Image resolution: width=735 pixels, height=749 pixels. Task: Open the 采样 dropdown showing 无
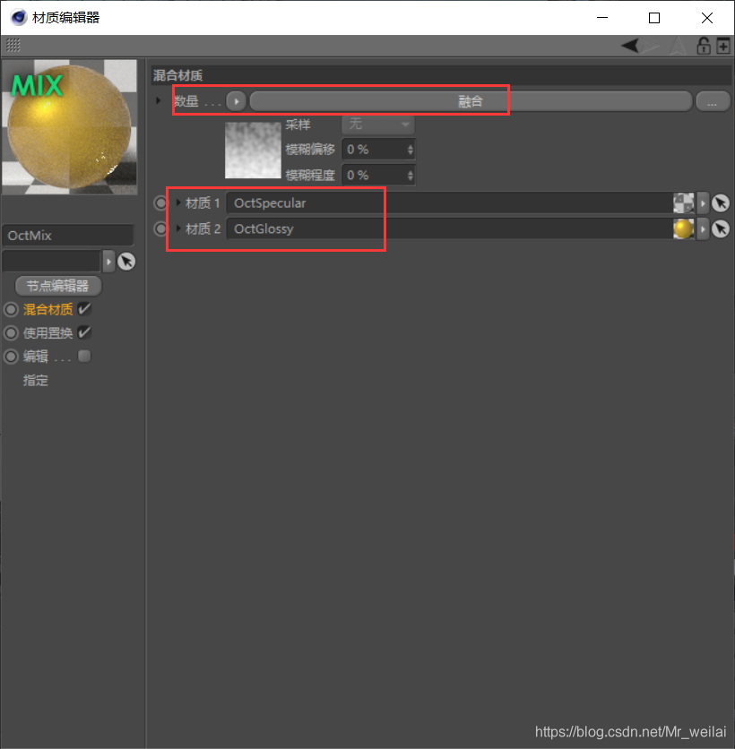point(378,125)
